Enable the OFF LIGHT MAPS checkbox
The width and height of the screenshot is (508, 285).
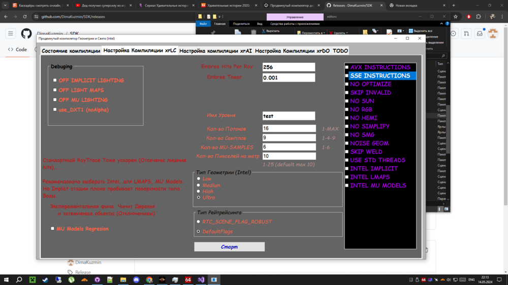[x=55, y=90]
